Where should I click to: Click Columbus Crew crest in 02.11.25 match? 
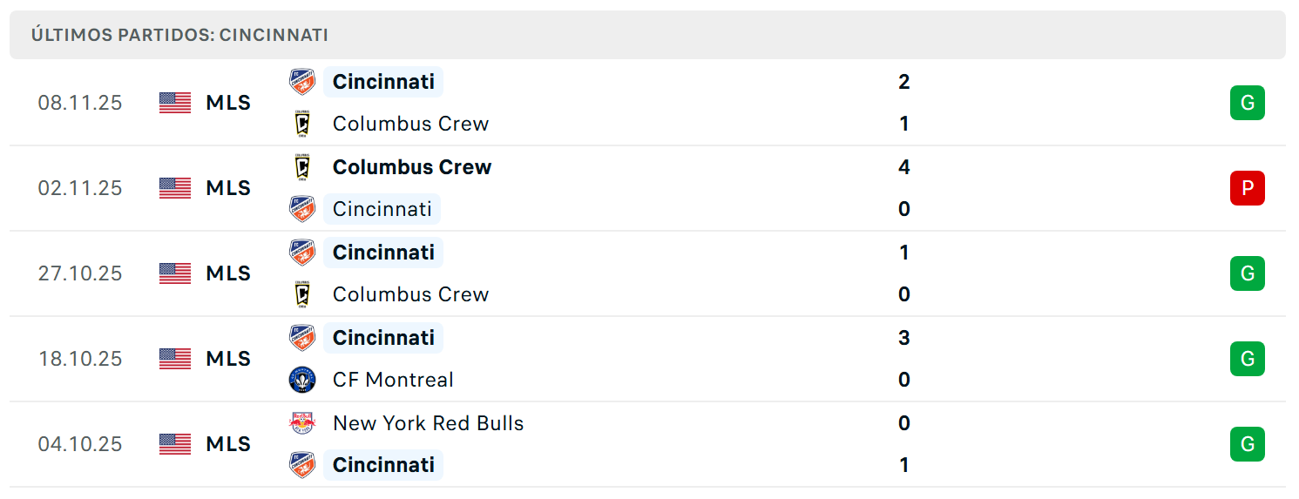point(302,167)
